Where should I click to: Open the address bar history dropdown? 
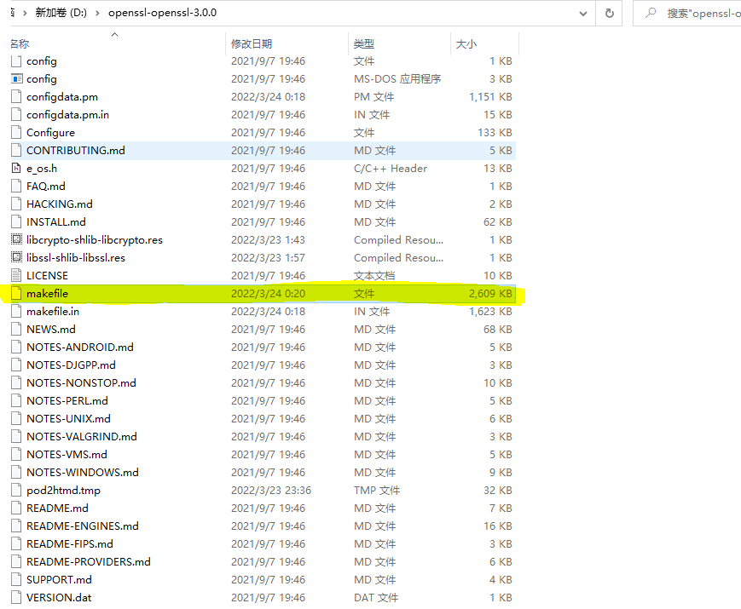coord(583,14)
